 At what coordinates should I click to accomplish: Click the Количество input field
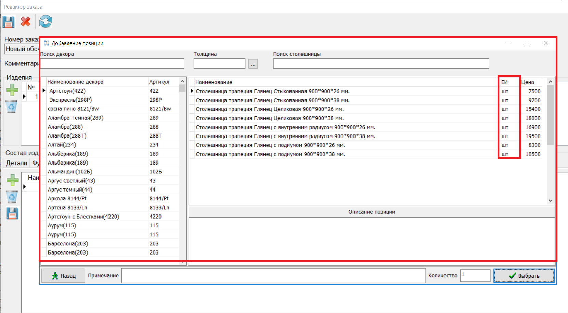point(475,275)
